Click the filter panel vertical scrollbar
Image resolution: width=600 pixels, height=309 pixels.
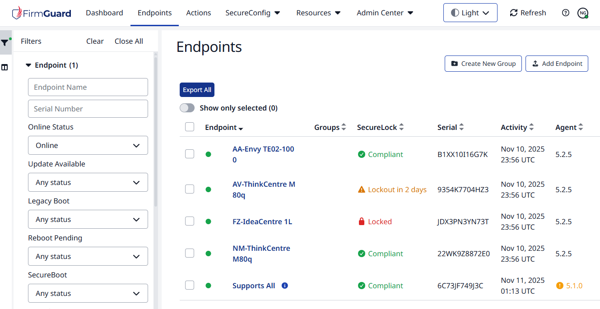[x=156, y=131]
